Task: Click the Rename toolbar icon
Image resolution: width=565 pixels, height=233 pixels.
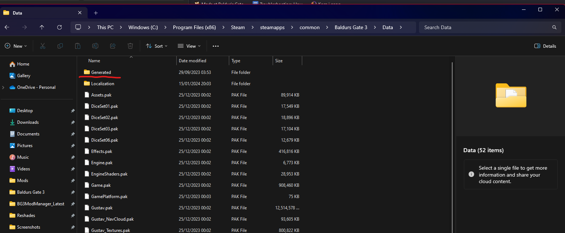Action: pyautogui.click(x=95, y=46)
